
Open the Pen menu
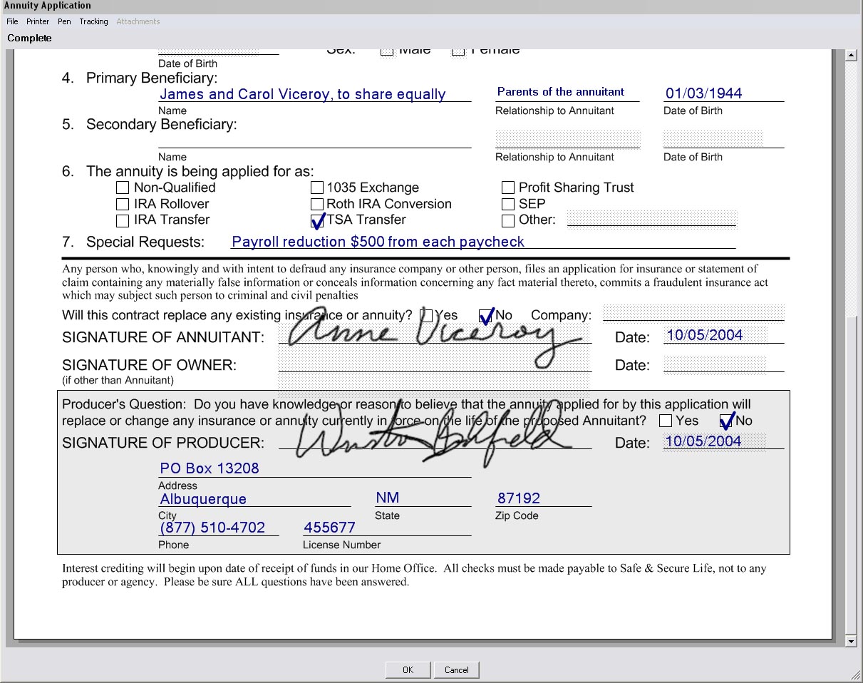[x=64, y=21]
